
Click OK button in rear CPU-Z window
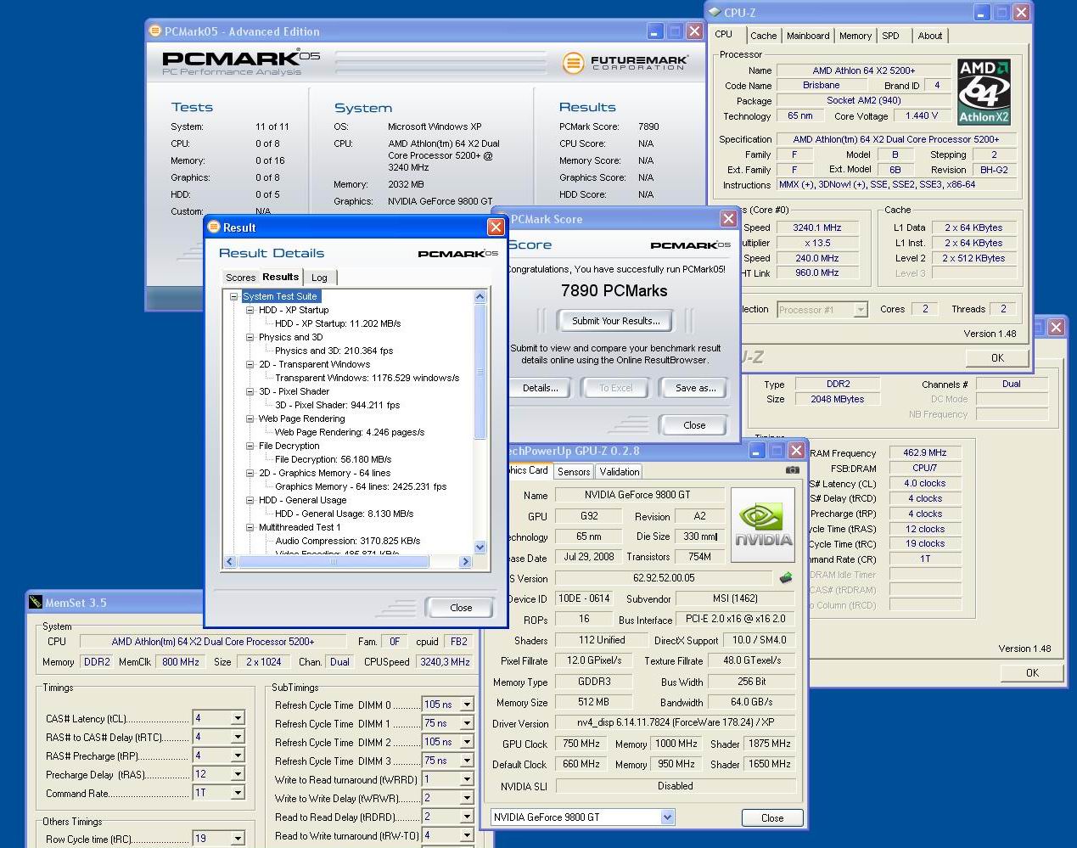coord(1032,672)
